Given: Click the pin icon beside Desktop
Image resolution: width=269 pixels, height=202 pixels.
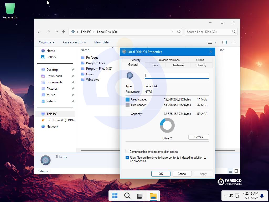Looking at the screenshot, I should pos(73,70).
